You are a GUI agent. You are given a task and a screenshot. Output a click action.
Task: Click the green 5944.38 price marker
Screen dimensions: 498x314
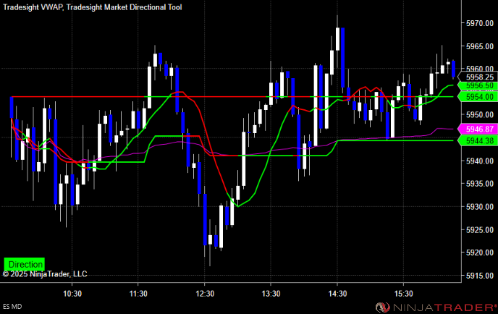coord(478,140)
